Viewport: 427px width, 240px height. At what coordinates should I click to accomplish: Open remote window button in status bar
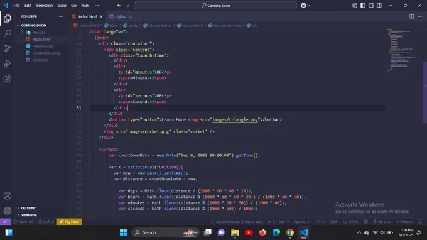5,222
